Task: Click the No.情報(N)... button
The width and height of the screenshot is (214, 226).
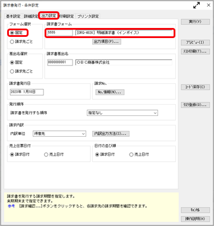Action: click(x=110, y=92)
